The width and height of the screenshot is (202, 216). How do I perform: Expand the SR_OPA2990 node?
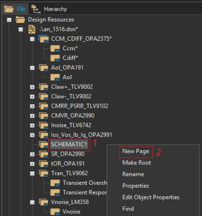point(32,154)
